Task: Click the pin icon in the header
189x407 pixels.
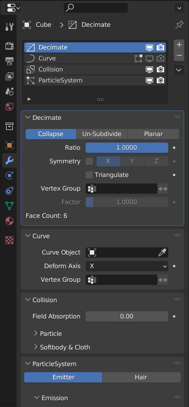Action: tap(179, 25)
